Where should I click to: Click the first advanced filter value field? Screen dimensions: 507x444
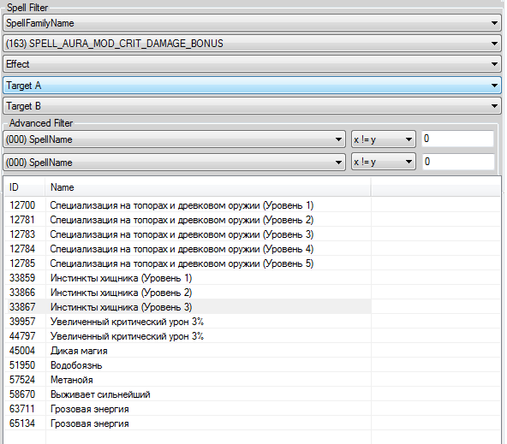click(x=458, y=139)
